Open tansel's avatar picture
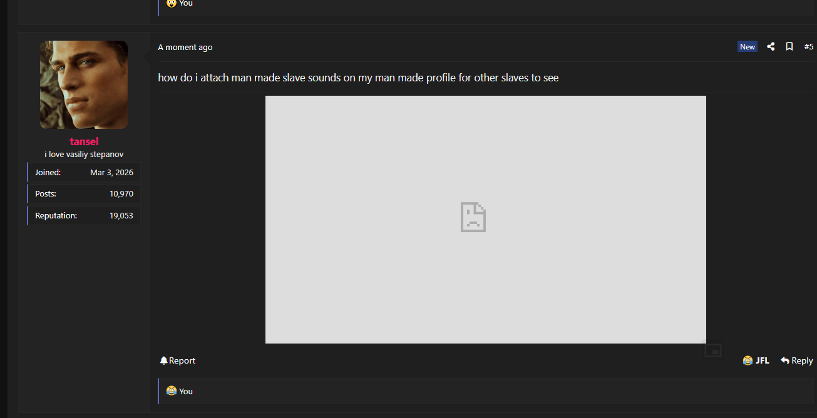 click(84, 85)
